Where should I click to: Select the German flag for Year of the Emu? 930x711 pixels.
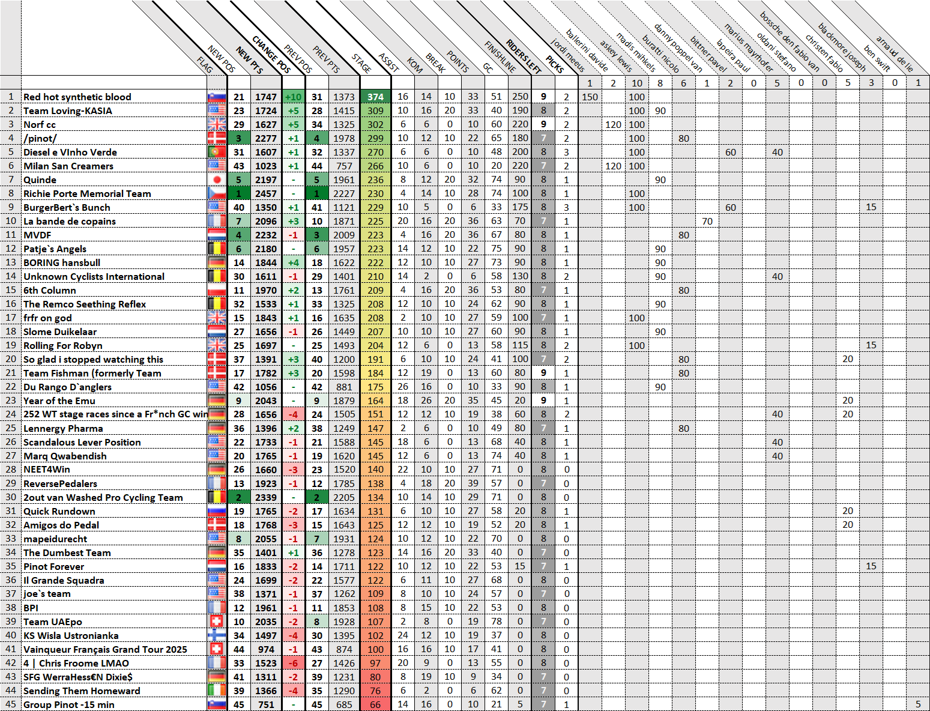pos(217,401)
